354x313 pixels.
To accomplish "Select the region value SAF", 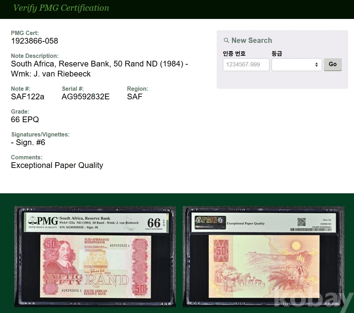I will (x=135, y=96).
